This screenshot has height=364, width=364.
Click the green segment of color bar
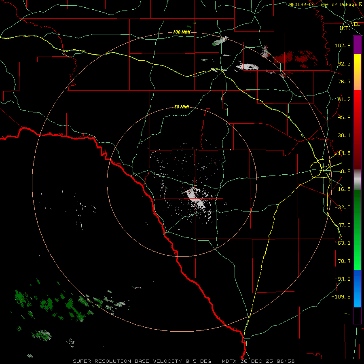pos(357,230)
